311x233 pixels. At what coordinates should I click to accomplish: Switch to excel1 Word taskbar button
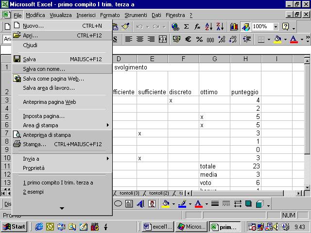(158, 227)
